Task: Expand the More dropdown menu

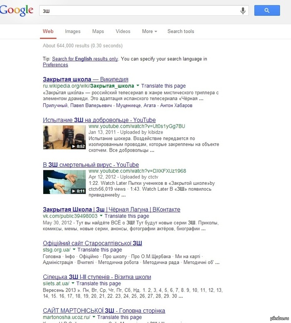Action: 149,31
